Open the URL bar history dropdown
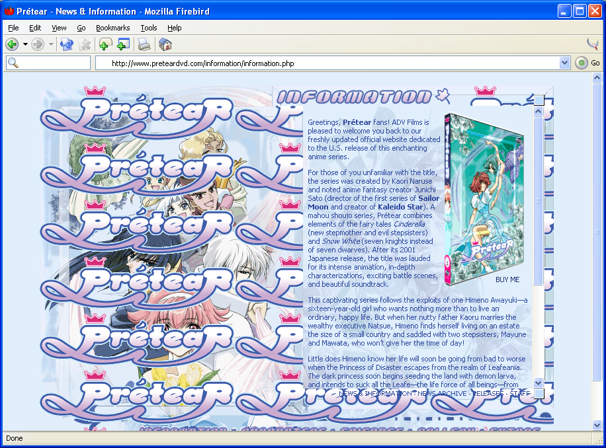 (x=564, y=63)
